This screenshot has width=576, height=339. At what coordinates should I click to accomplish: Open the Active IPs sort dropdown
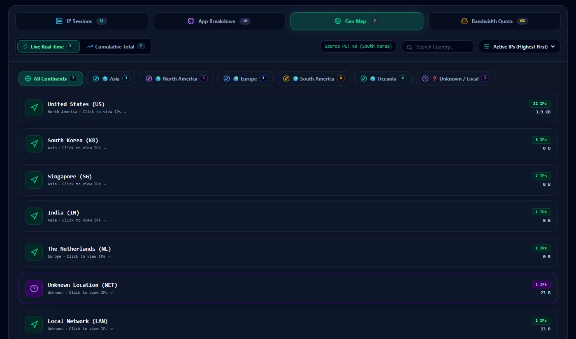tap(520, 47)
